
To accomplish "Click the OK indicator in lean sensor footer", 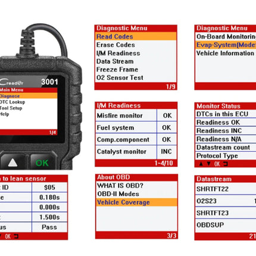I will point(8,236).
